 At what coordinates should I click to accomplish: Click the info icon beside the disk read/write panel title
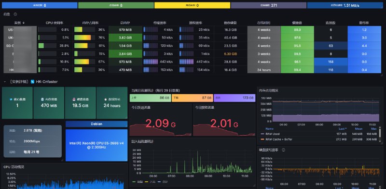(x=283, y=150)
